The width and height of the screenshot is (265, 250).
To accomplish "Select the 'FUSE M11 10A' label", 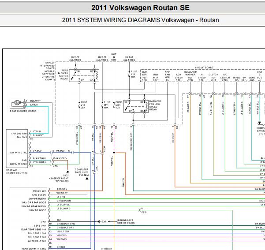I will point(107,105).
